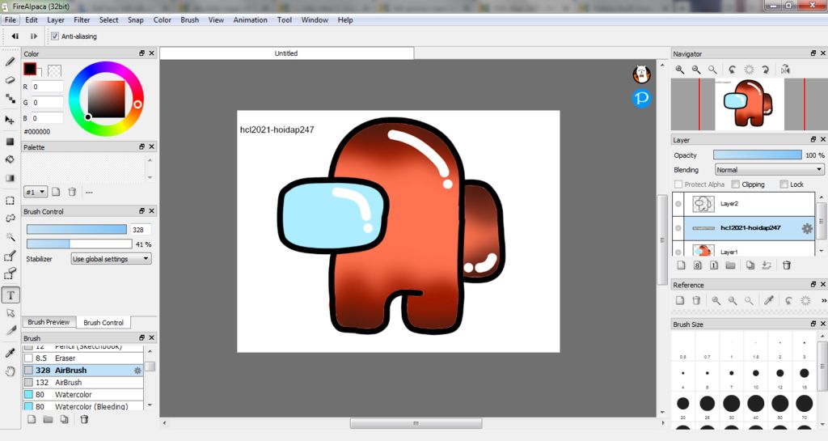Screen dimensions: 828x441
Task: Select the Watercolor (Bleeding) brush
Action: 83,406
